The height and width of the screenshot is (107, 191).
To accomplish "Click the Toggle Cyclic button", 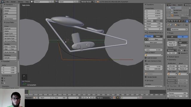I will tap(10, 34).
